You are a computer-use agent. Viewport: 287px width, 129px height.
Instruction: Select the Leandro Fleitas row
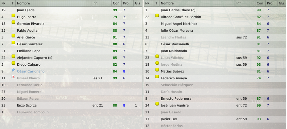click(x=216, y=37)
